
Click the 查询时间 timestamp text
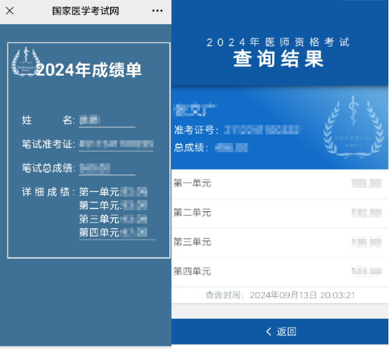tap(280, 295)
